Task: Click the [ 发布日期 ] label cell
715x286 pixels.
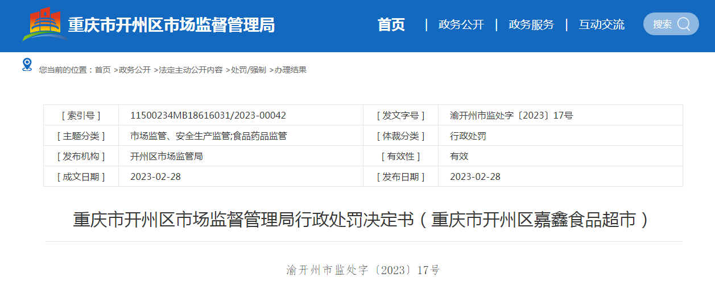Action: (x=401, y=176)
